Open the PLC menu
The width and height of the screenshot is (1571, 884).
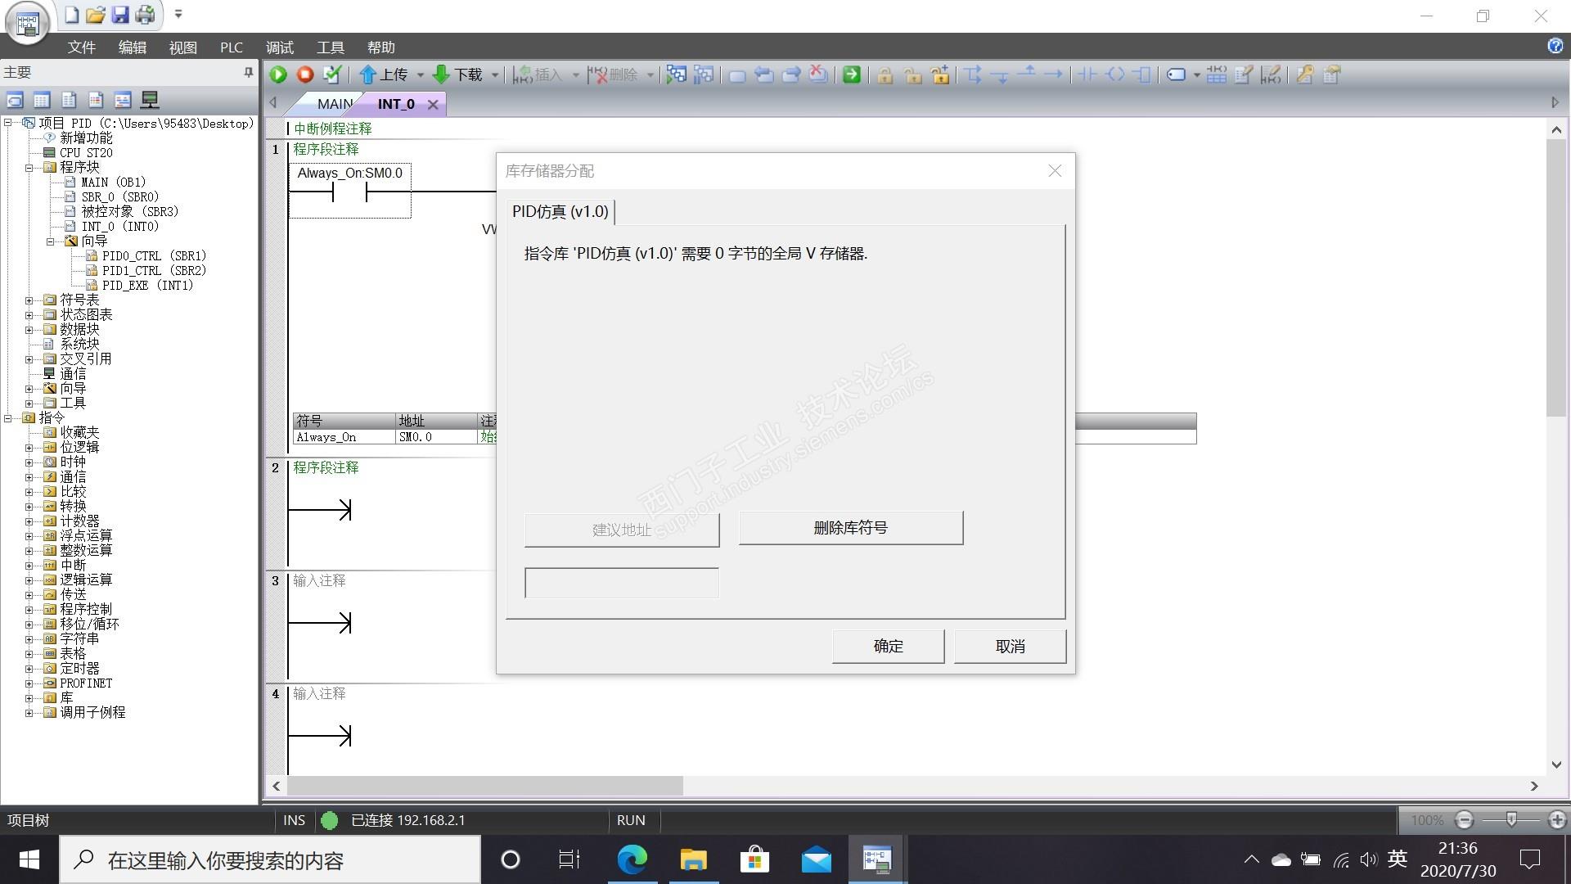(x=231, y=47)
